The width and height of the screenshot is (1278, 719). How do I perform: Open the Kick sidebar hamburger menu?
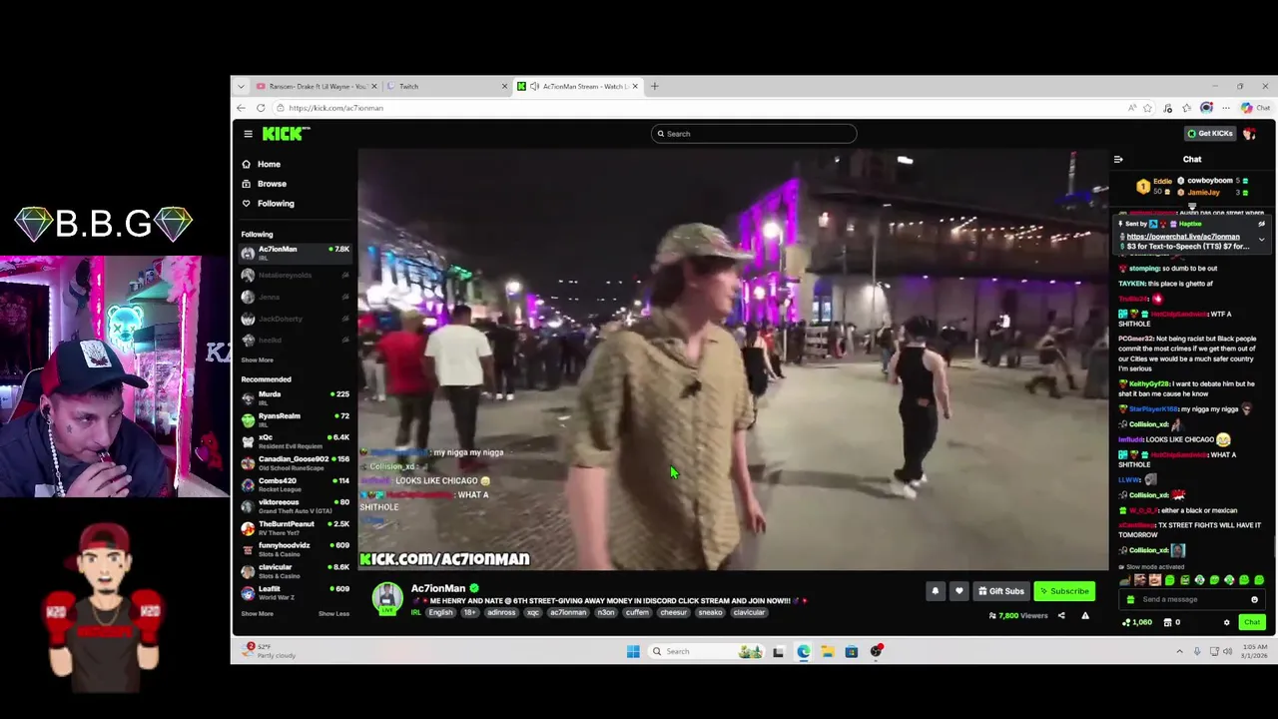pyautogui.click(x=248, y=134)
